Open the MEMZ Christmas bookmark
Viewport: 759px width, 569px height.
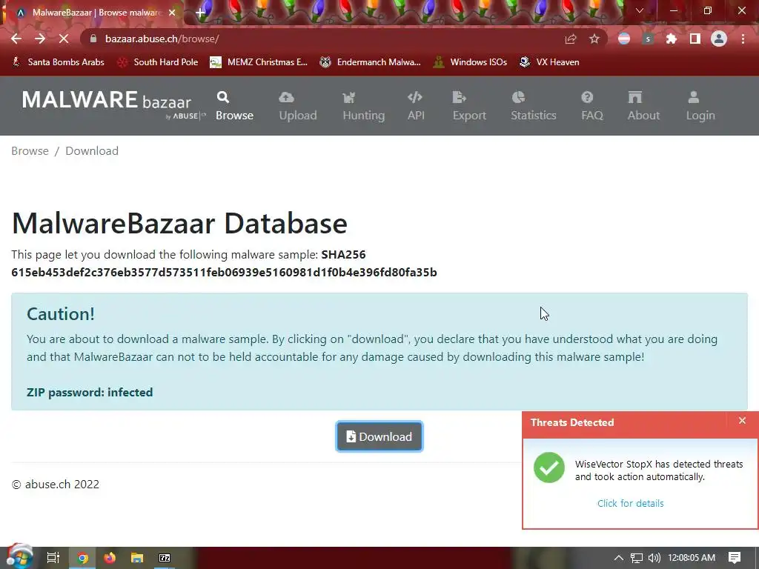pos(259,62)
